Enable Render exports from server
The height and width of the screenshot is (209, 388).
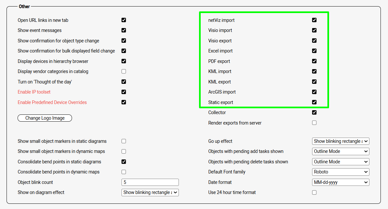tap(314, 123)
